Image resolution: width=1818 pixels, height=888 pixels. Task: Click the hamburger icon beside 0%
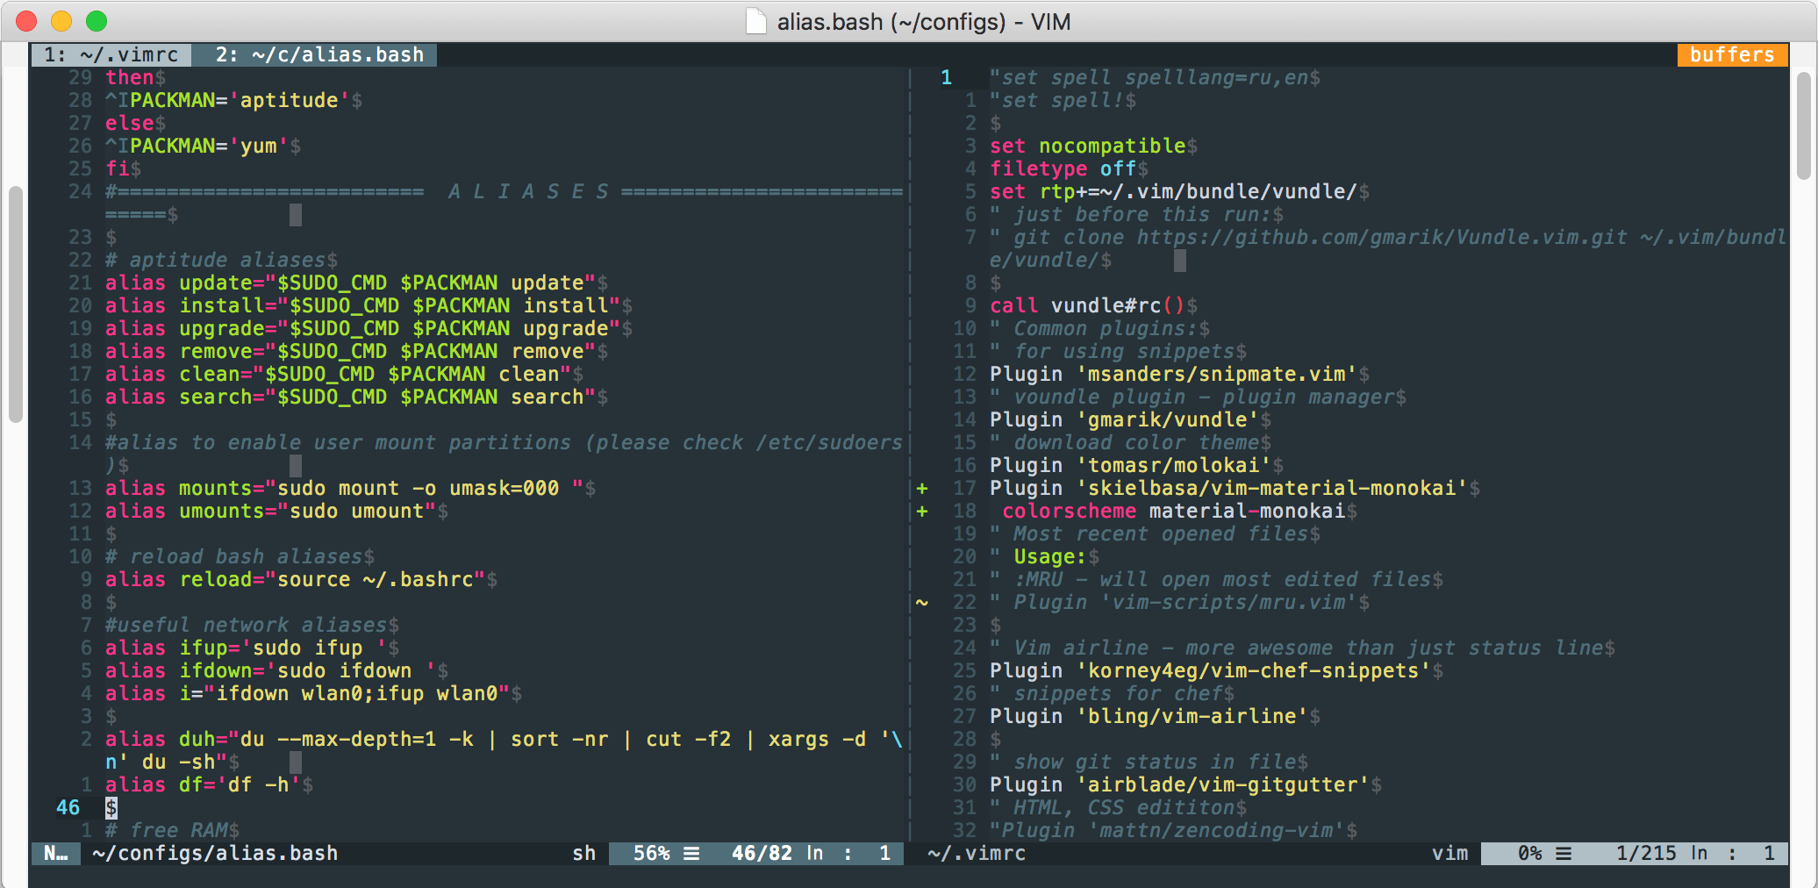click(1565, 853)
